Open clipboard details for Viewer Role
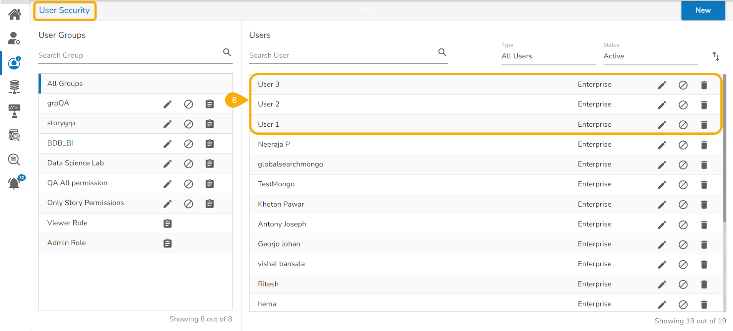733x331 pixels. pyautogui.click(x=167, y=223)
